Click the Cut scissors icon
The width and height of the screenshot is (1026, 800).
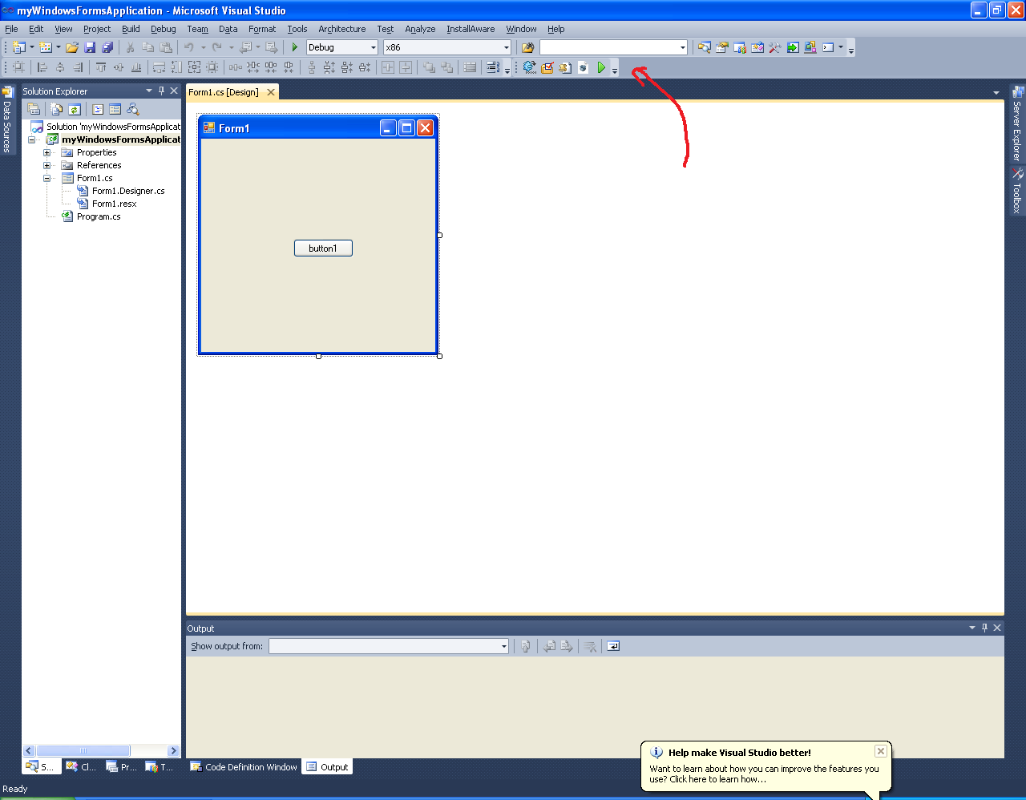(131, 47)
